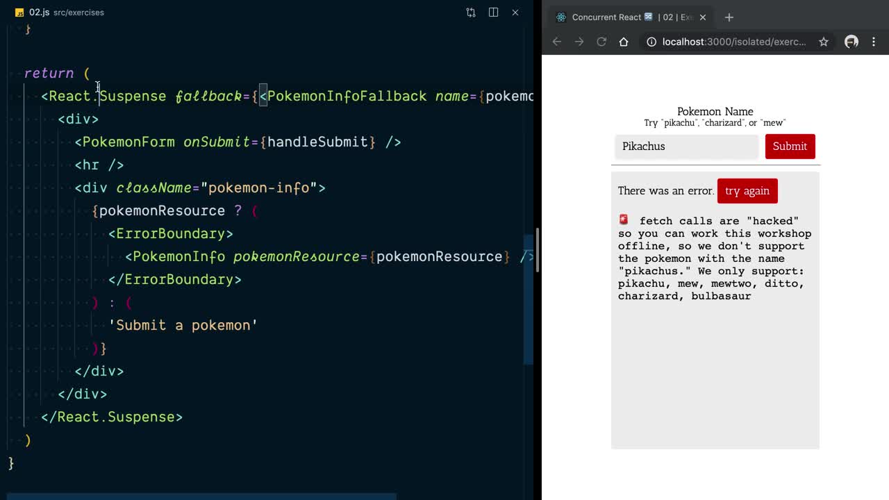Viewport: 889px width, 500px height.
Task: Select the Concurrent React browser tab
Action: coord(625,17)
